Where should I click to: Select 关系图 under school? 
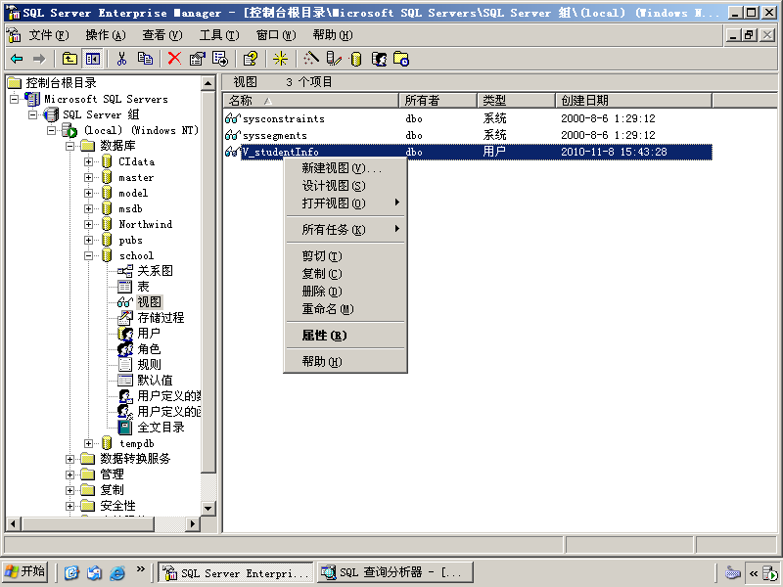[155, 271]
